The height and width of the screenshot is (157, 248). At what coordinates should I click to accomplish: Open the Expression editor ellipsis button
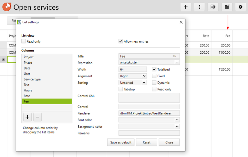tap(177, 62)
